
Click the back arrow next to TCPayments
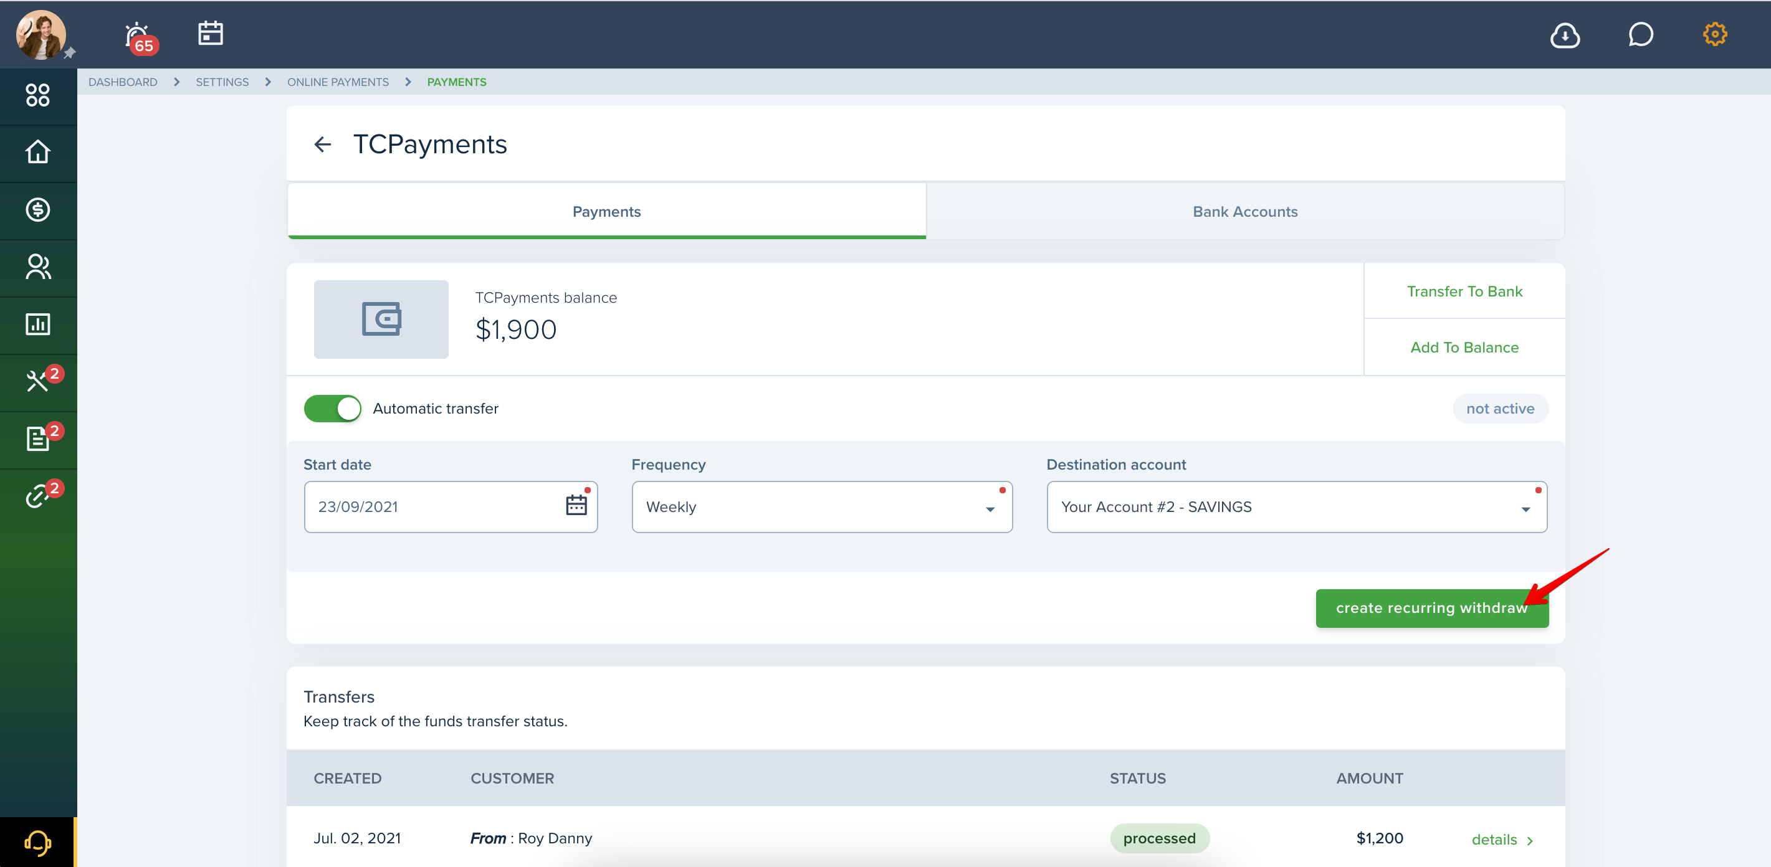(322, 144)
